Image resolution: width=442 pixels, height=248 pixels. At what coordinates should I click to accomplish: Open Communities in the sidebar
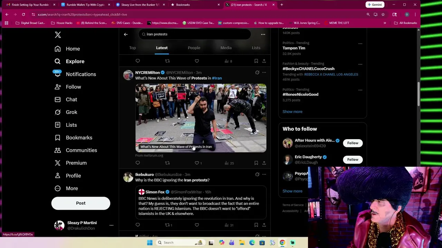click(76, 150)
